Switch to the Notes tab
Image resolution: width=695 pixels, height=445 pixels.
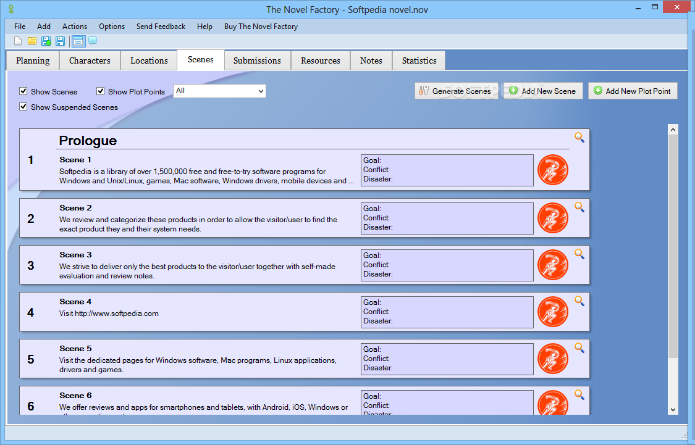pos(371,60)
